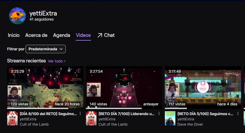Open Chat popout arrow icon

click(x=100, y=35)
